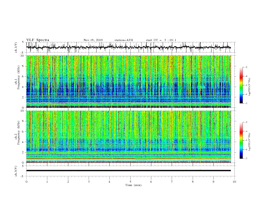Click the lower ch.2 PSD color bar
This screenshot has width=264, height=204.
click(x=241, y=140)
